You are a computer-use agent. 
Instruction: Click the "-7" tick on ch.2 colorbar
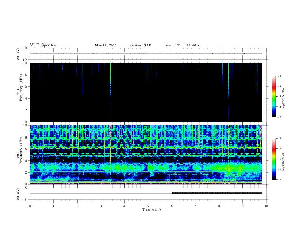[x=279, y=180]
